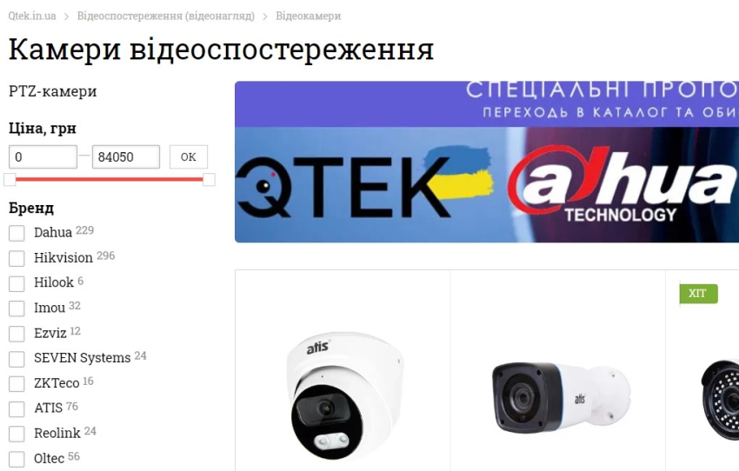This screenshot has width=739, height=471.
Task: Open Відеоспостереження (відеонагляд) breadcrumb
Action: point(166,16)
